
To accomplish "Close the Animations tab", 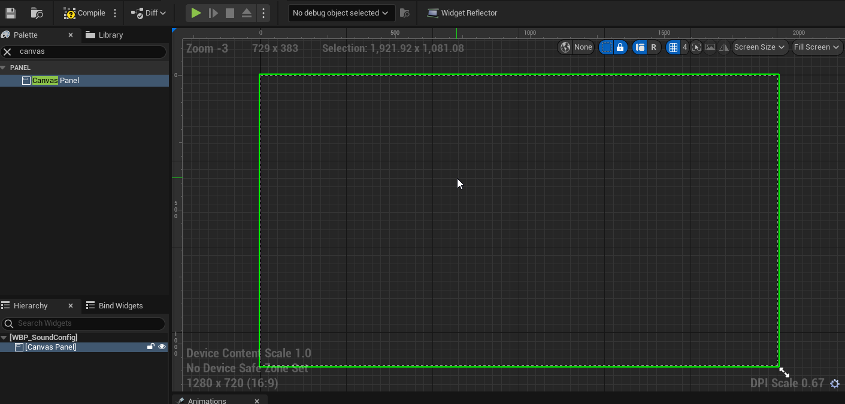I will tap(257, 401).
